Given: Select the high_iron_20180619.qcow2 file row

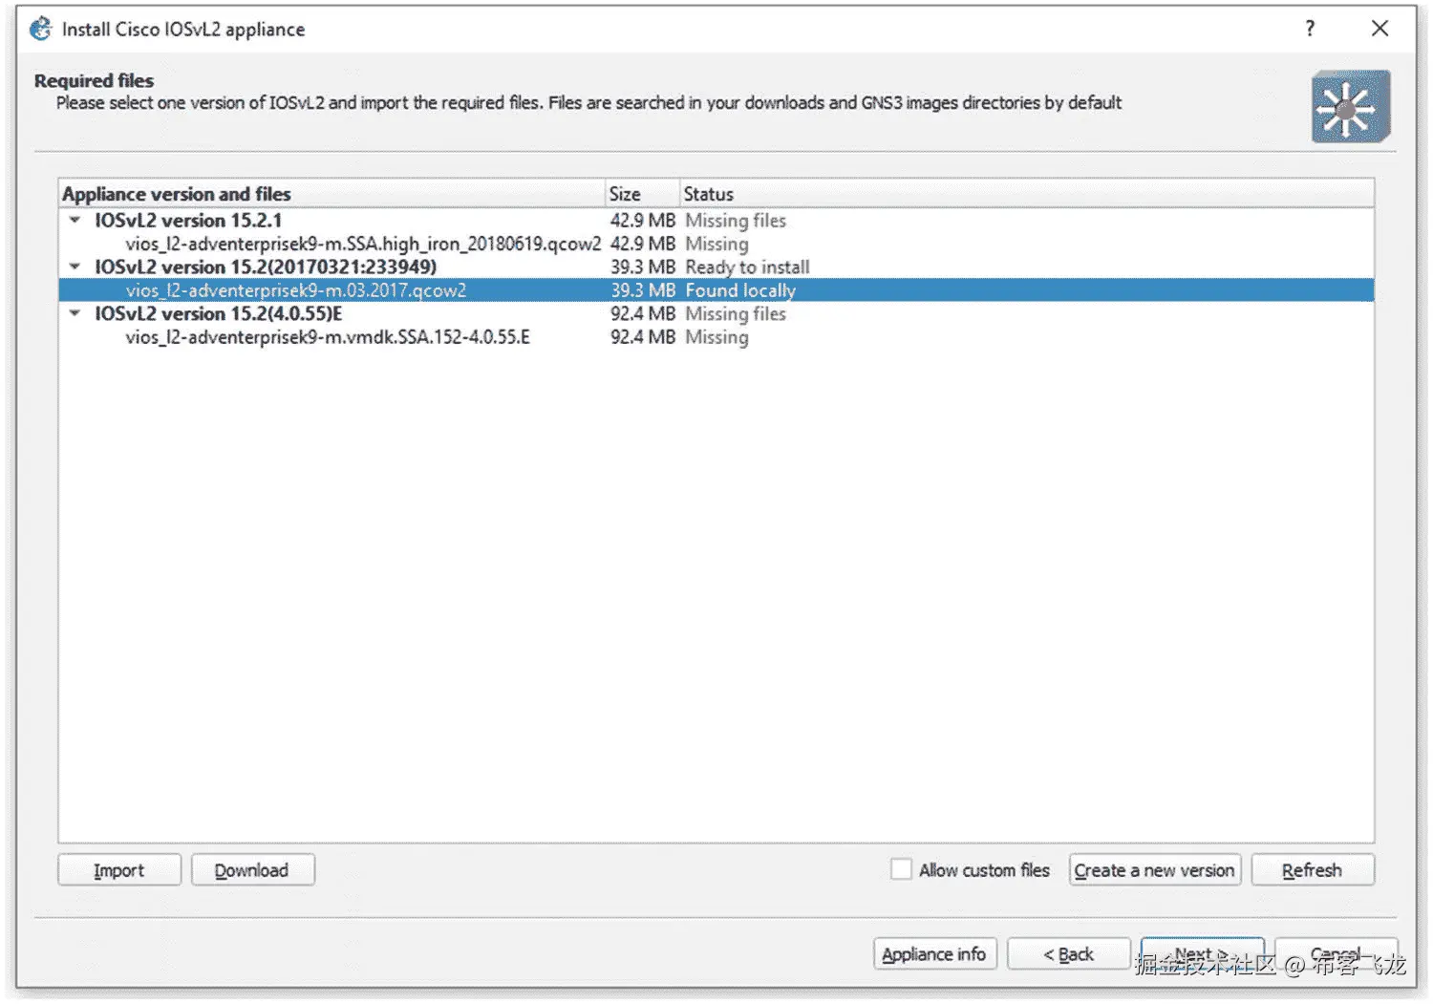Looking at the screenshot, I should coord(716,244).
